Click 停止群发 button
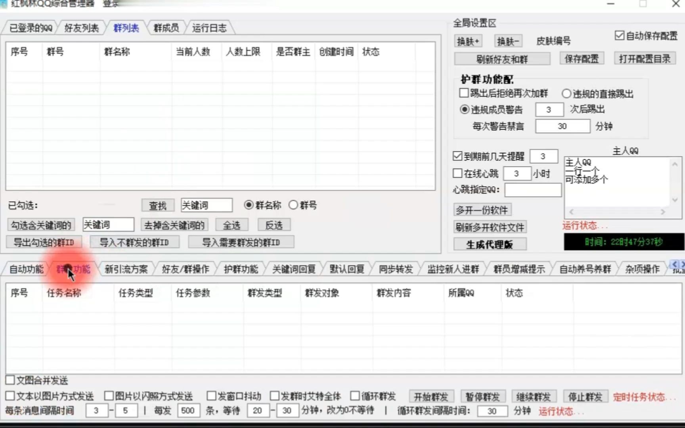 [585, 397]
